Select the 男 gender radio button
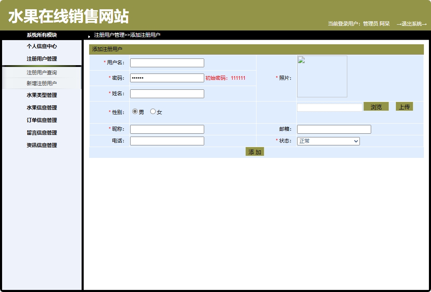The height and width of the screenshot is (292, 431). point(134,111)
